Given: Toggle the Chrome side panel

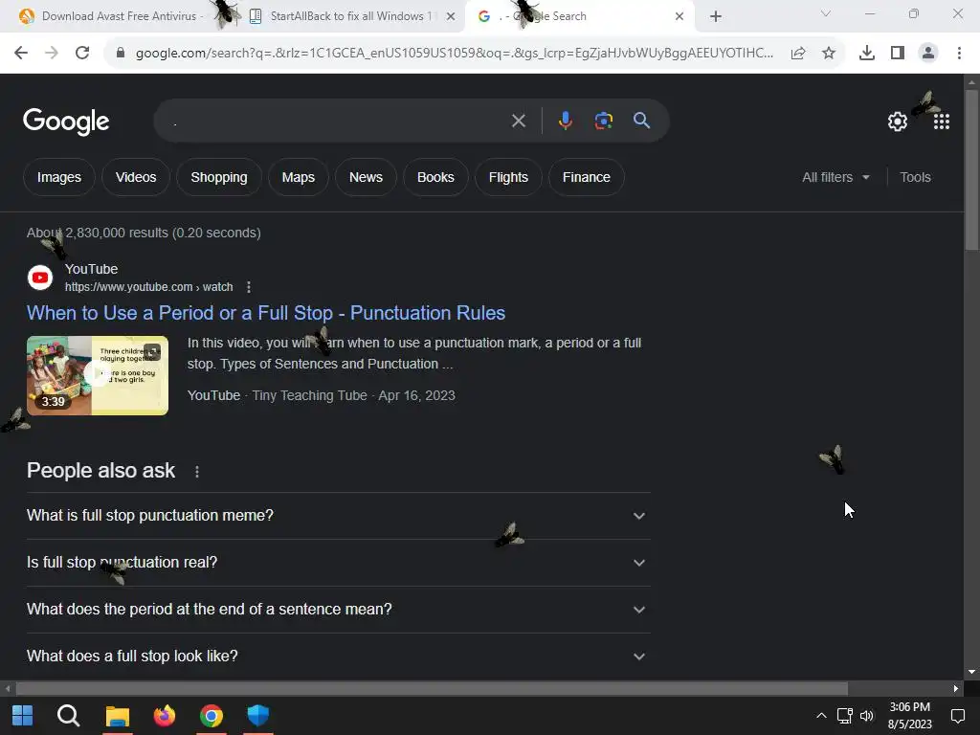Looking at the screenshot, I should [x=898, y=54].
